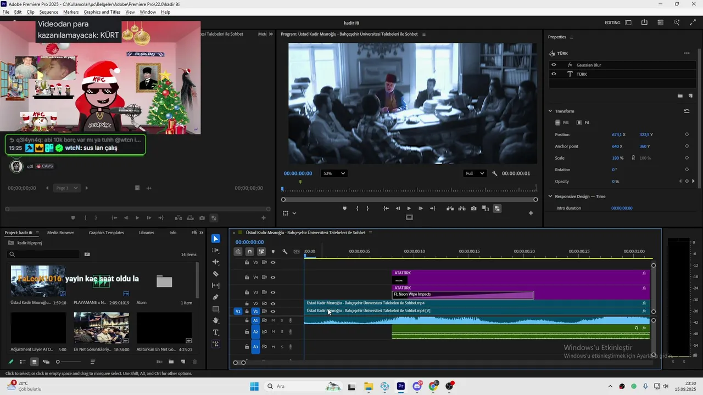Select the Hand tool
The image size is (703, 395).
click(216, 320)
